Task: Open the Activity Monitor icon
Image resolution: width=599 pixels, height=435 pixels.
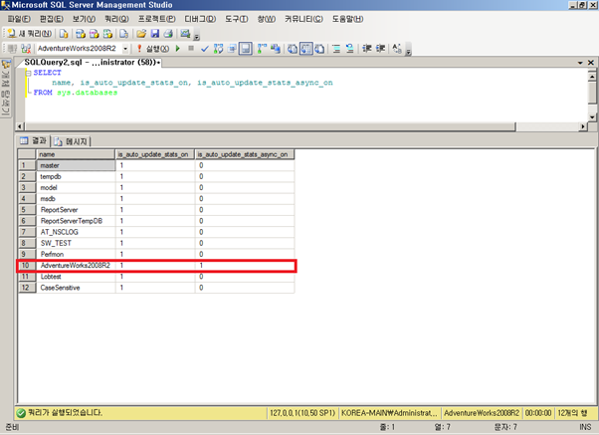Action: (185, 34)
